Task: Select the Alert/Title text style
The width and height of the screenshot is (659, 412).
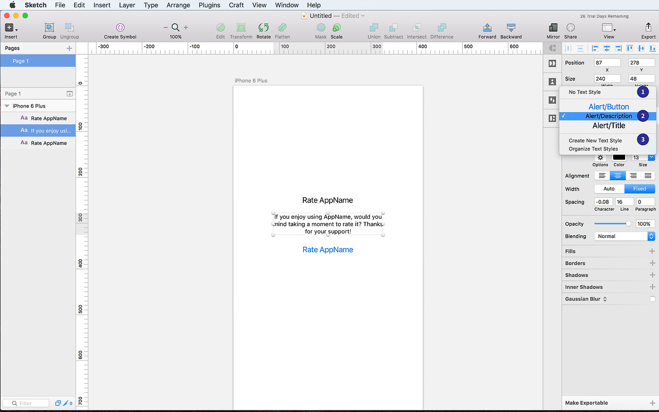Action: (608, 125)
